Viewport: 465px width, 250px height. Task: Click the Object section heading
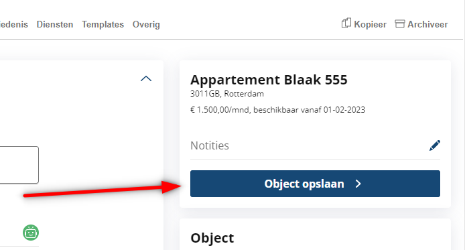[x=212, y=238]
